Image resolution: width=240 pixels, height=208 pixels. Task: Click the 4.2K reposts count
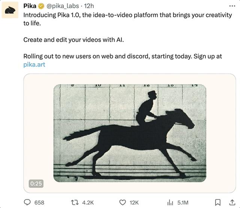(x=88, y=202)
